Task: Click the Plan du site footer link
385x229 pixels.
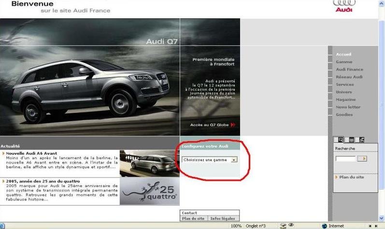Action: pos(193,218)
